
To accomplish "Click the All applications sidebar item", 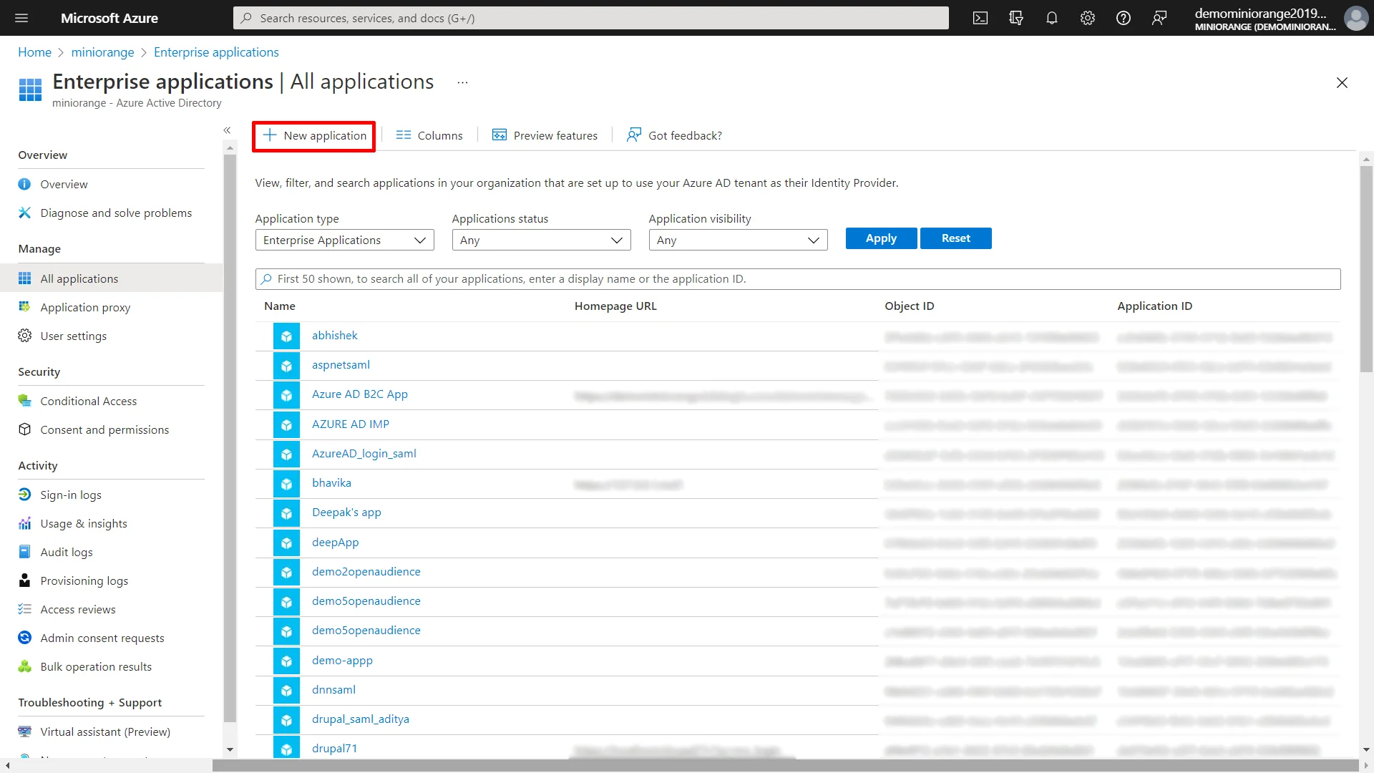I will [78, 278].
